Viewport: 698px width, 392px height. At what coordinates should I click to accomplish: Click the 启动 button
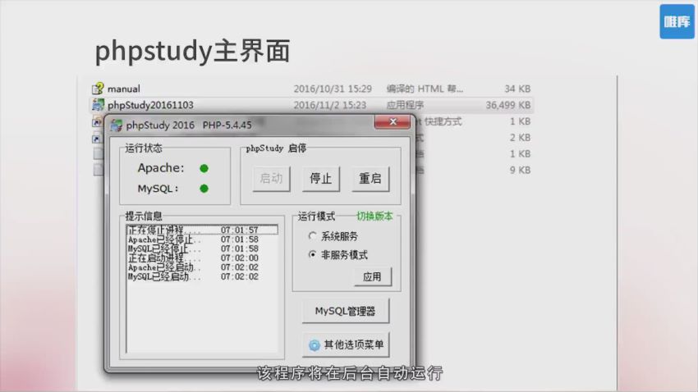(x=271, y=179)
